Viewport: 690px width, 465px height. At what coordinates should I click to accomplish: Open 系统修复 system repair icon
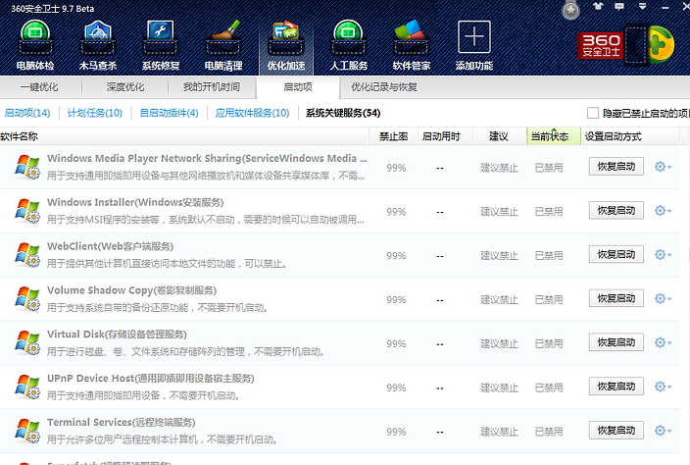click(160, 45)
